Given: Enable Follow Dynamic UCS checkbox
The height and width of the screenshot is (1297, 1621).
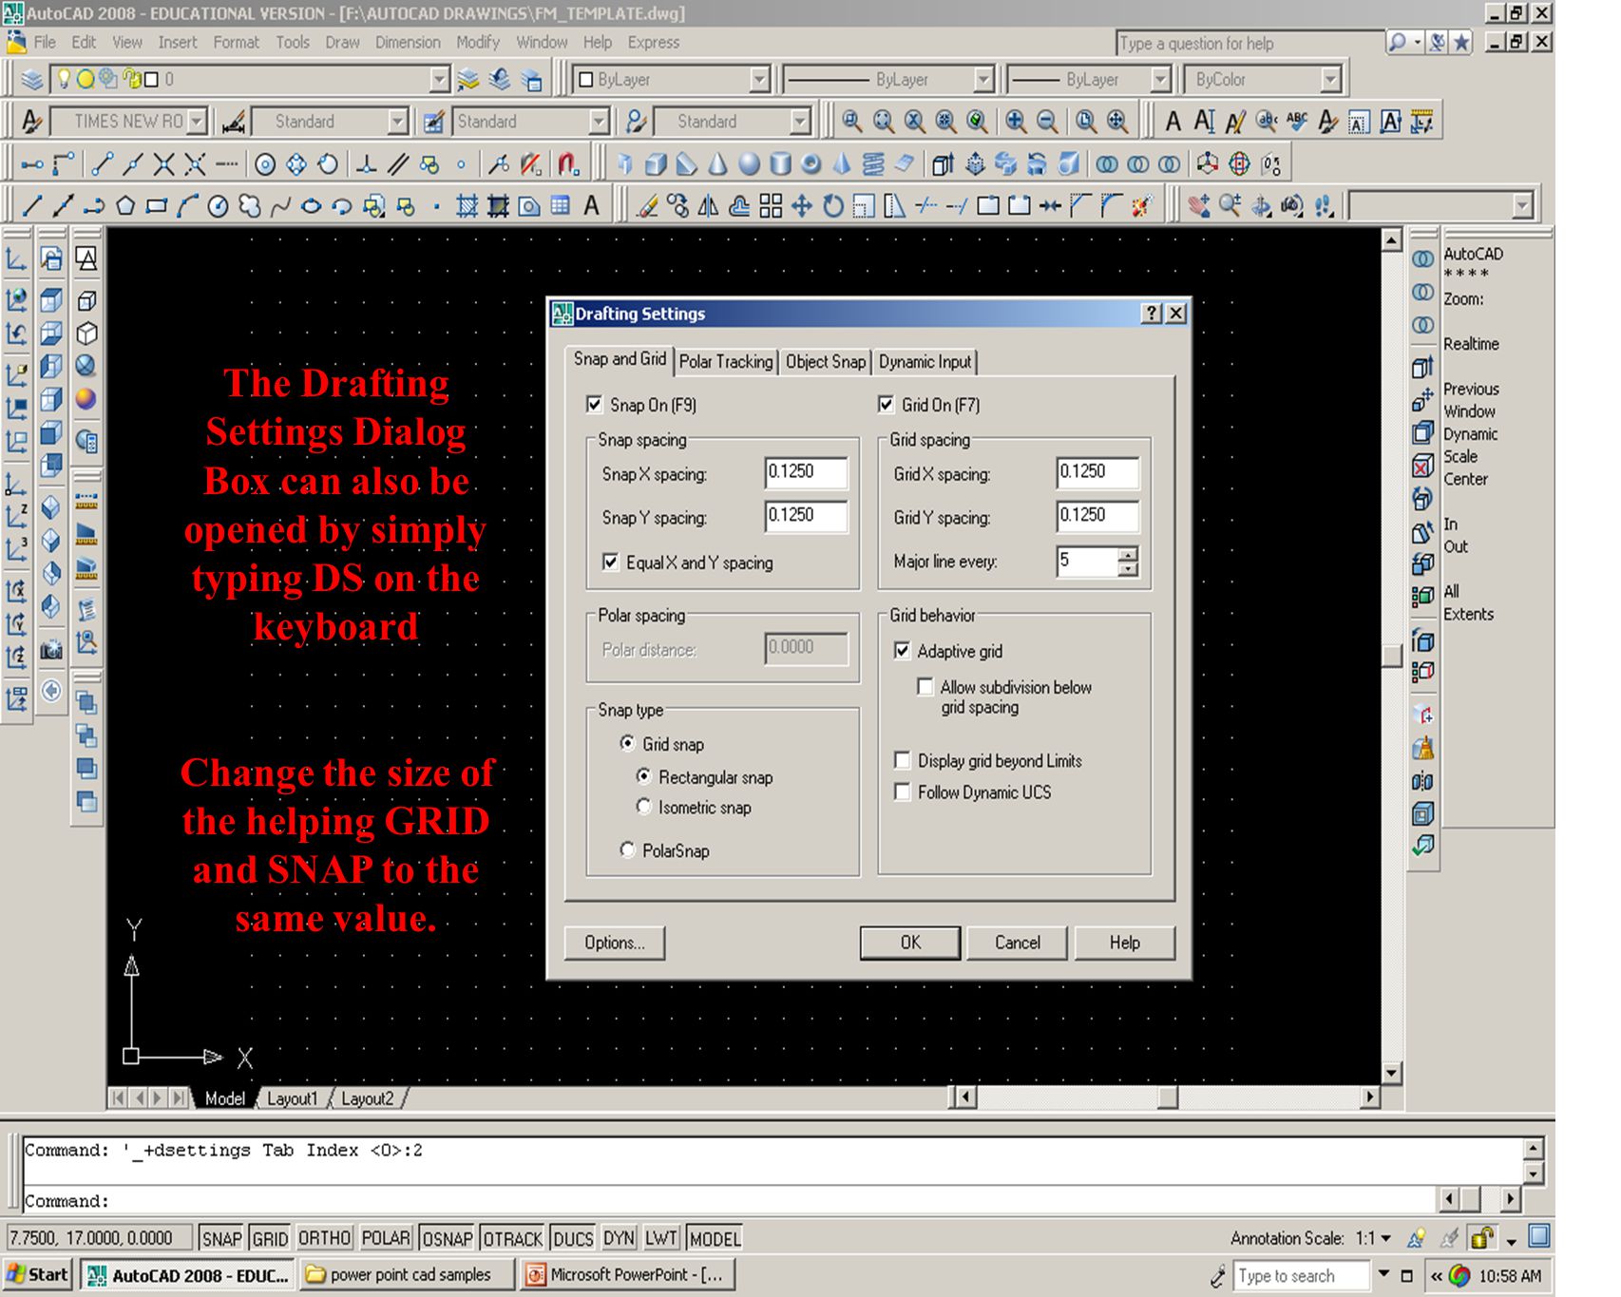Looking at the screenshot, I should [x=903, y=792].
